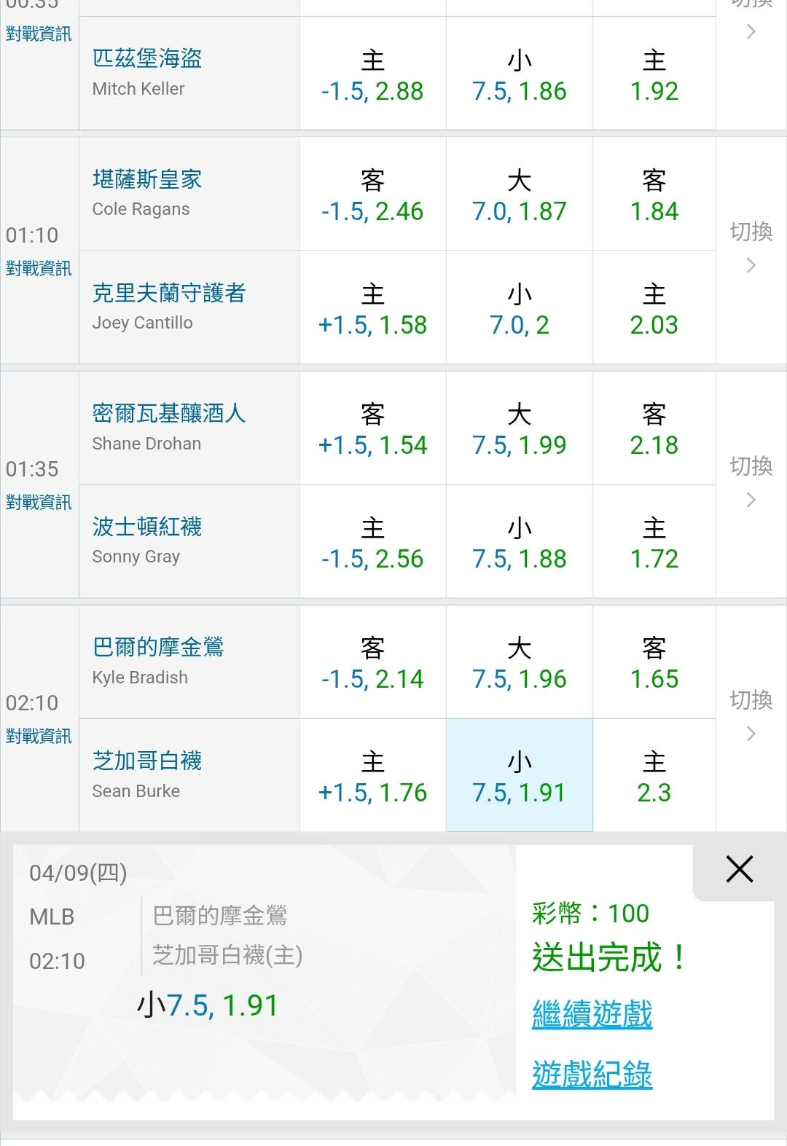
Task: Select 客 -1.5, 2.46 for 堪薩斯皇家
Action: click(x=372, y=195)
